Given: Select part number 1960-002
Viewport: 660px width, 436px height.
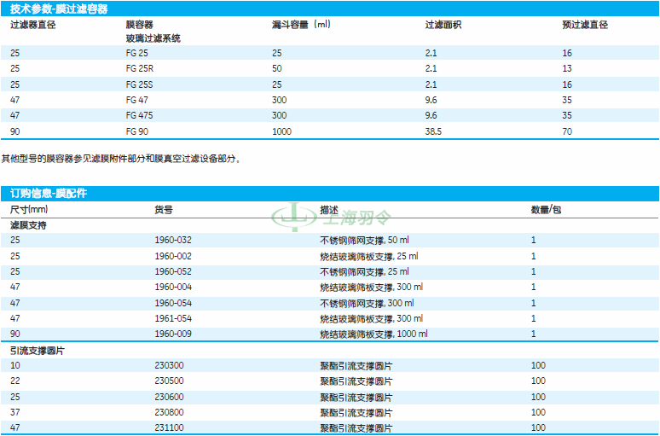Looking at the screenshot, I should pos(173,256).
